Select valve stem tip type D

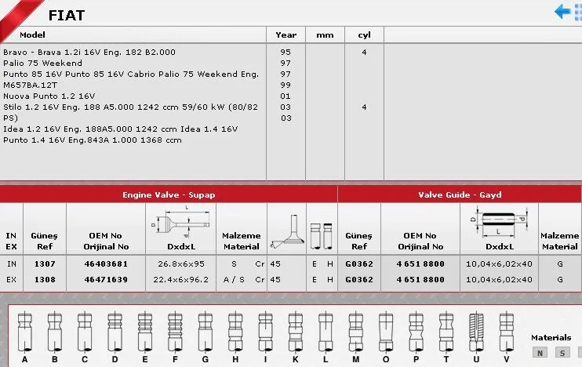point(115,332)
